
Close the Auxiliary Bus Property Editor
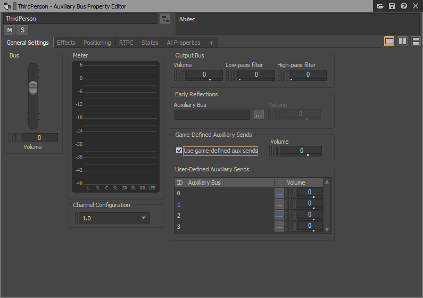[x=416, y=6]
